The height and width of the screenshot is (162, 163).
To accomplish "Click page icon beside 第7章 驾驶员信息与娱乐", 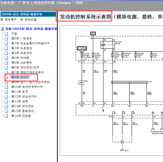I will point(6,72).
